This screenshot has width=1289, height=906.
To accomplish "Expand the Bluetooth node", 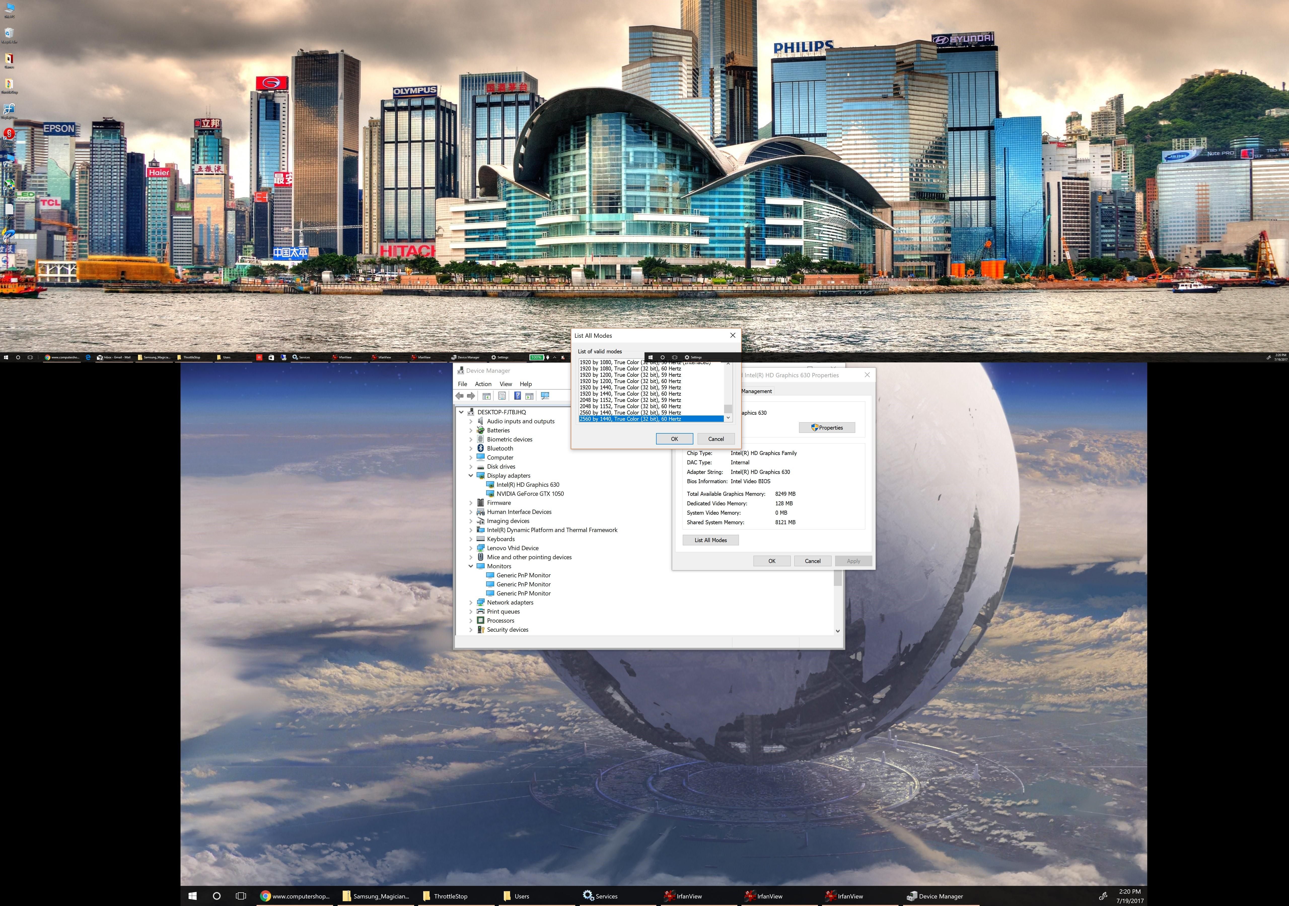I will coord(471,448).
